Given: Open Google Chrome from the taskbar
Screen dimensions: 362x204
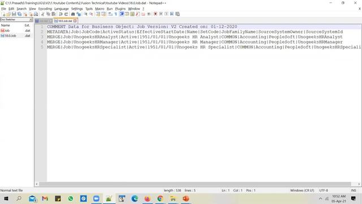Looking at the screenshot, I should (x=160, y=198).
